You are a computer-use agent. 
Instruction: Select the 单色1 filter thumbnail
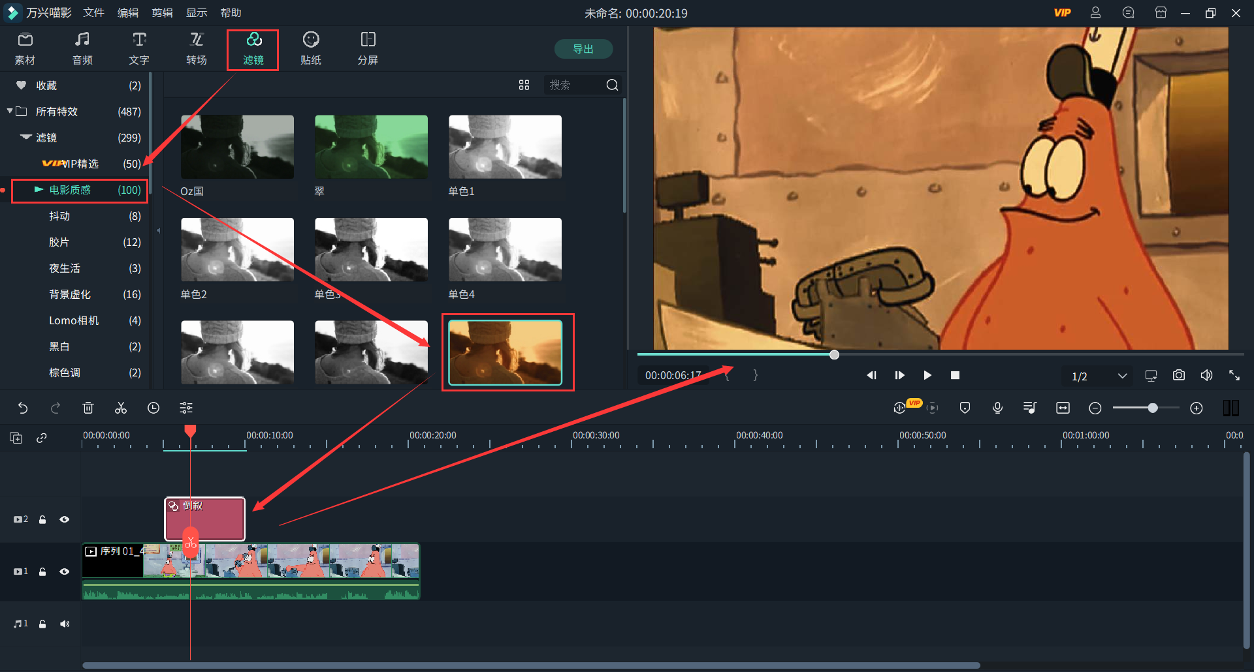pyautogui.click(x=505, y=147)
